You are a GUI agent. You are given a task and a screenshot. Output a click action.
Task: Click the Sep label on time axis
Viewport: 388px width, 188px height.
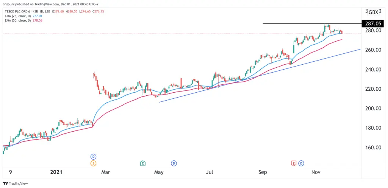263,172
